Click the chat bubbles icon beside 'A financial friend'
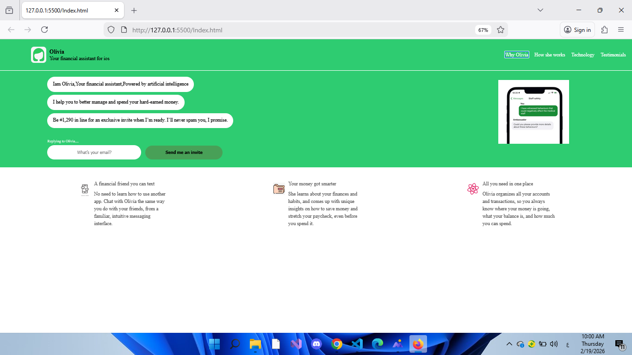This screenshot has height=355, width=632. coord(85,190)
